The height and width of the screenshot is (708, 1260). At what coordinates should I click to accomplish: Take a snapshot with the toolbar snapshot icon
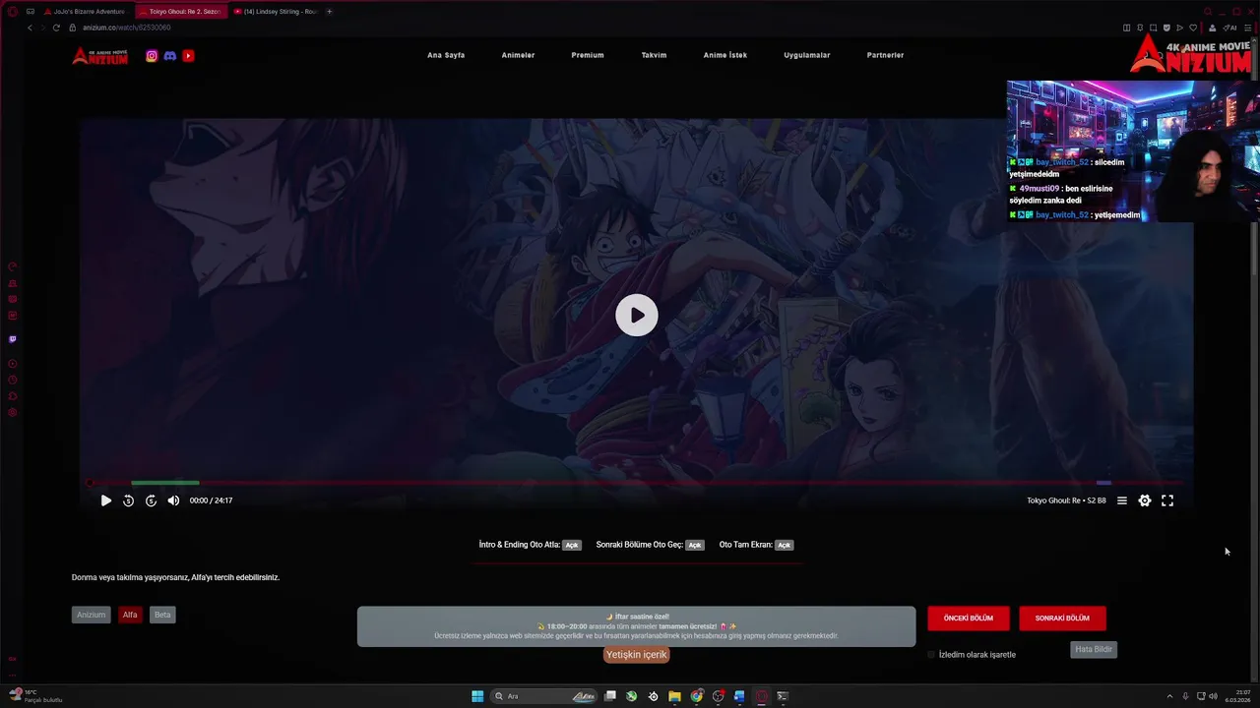[1153, 28]
